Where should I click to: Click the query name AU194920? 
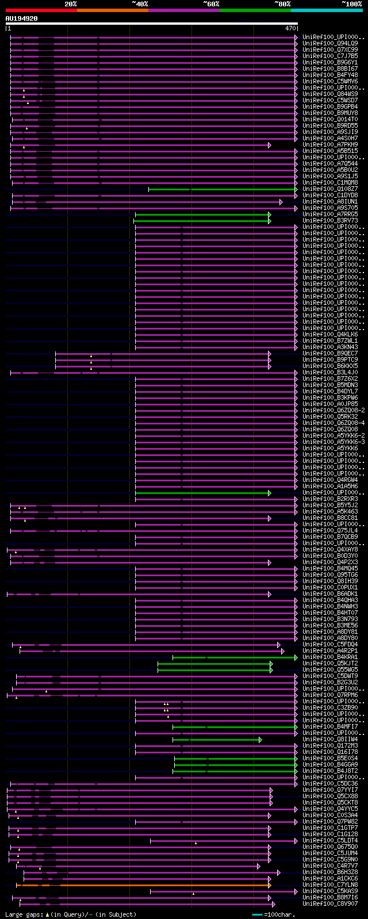click(x=22, y=18)
